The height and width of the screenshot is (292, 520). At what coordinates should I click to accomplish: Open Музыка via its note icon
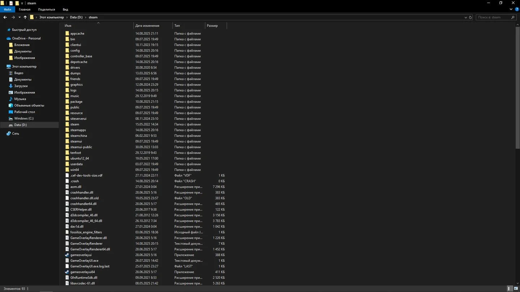click(x=11, y=99)
